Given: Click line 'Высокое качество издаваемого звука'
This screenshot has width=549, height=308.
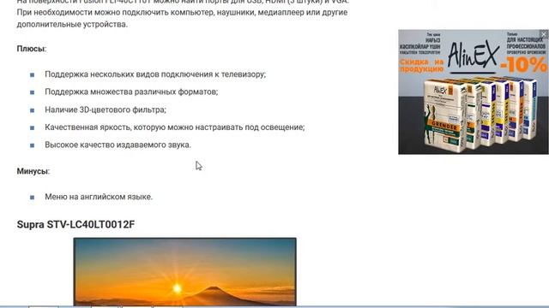Looking at the screenshot, I should 118,145.
